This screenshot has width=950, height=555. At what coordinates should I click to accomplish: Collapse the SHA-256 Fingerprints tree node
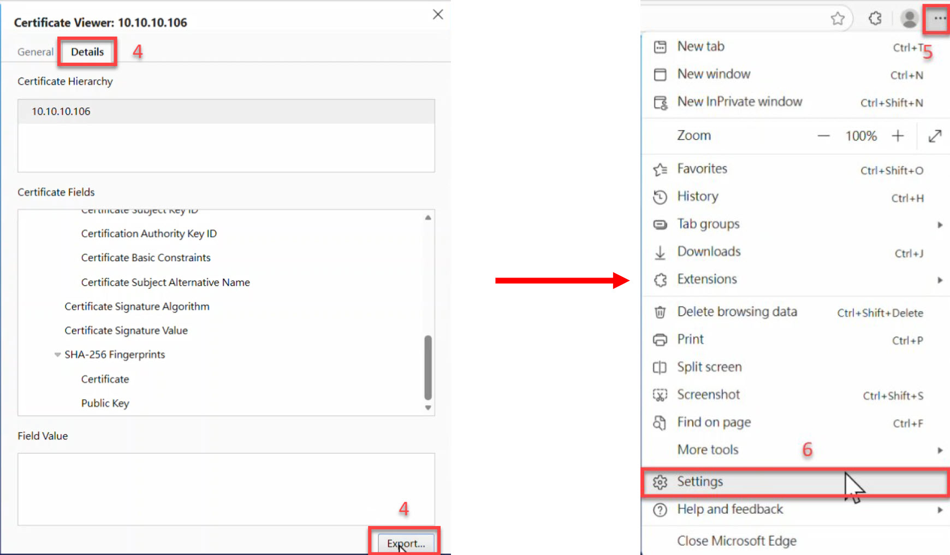[57, 355]
